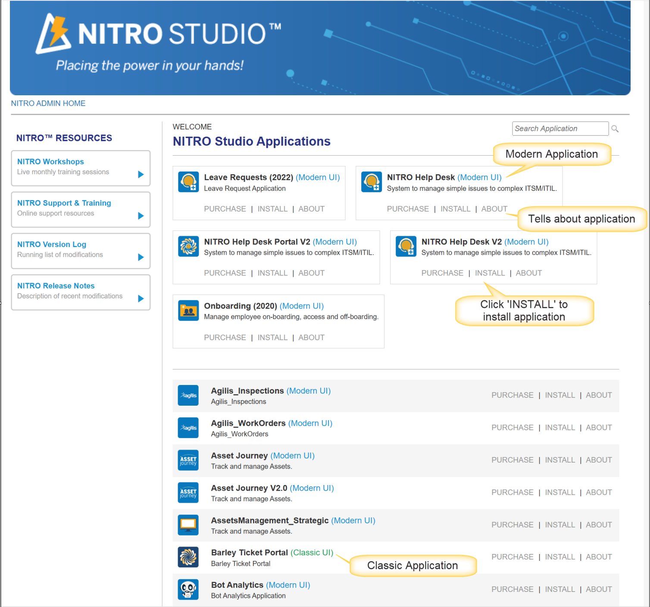
Task: Open the NITRO ADMIN HOME link
Action: pos(48,103)
